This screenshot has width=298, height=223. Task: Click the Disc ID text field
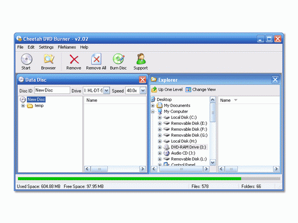coord(52,90)
